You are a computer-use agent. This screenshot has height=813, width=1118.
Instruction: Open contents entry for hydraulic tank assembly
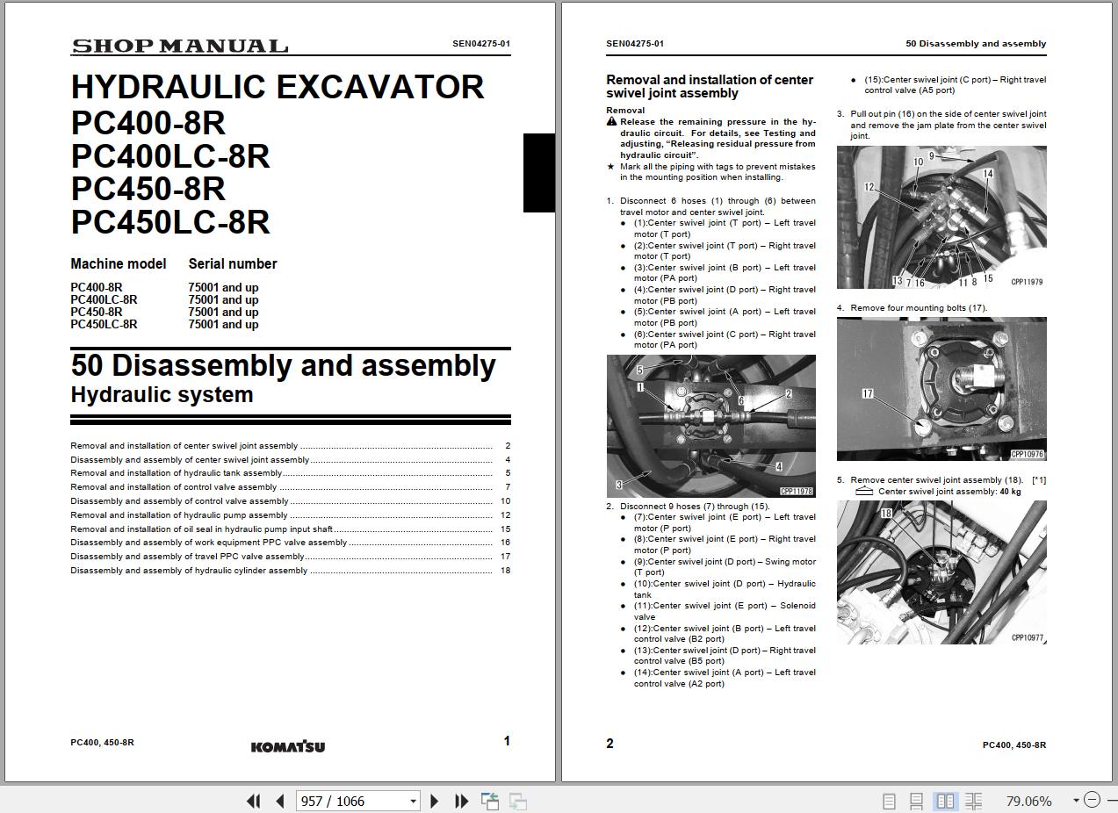(x=290, y=473)
